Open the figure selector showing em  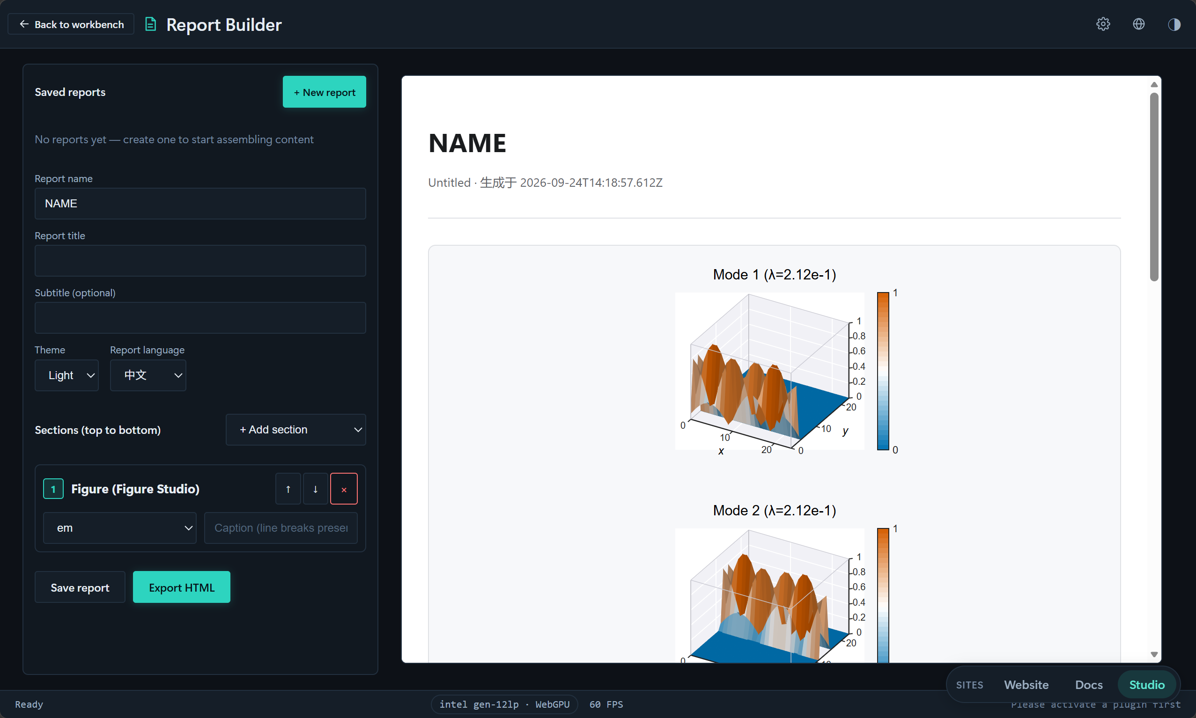point(119,528)
